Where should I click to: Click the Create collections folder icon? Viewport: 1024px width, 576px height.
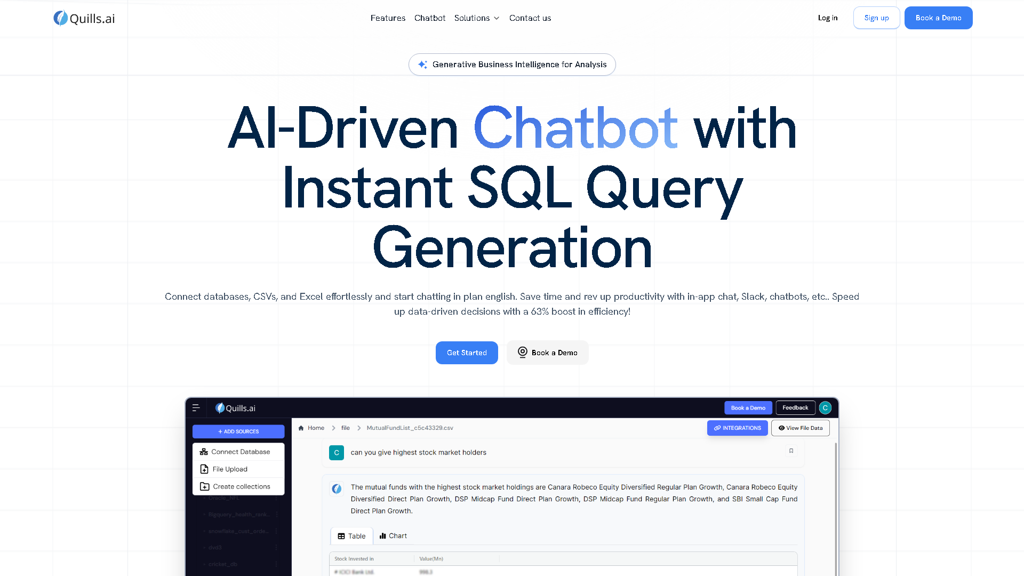click(205, 486)
